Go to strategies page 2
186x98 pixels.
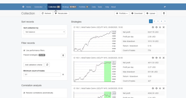click(154, 21)
